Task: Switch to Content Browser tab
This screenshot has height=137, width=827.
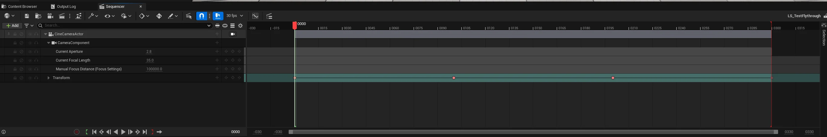Action: pos(20,6)
